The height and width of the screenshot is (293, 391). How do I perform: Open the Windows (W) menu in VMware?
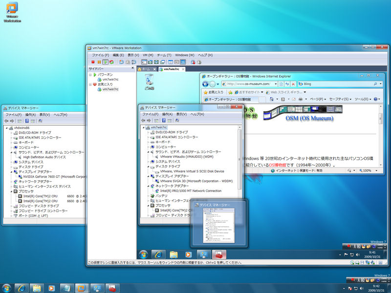coord(185,55)
